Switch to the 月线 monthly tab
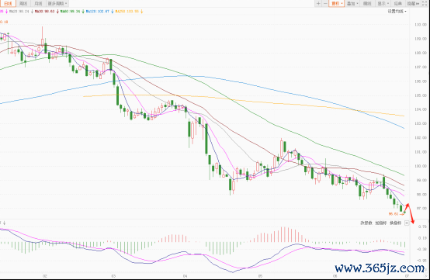This screenshot has height=280, width=430. tap(38, 4)
